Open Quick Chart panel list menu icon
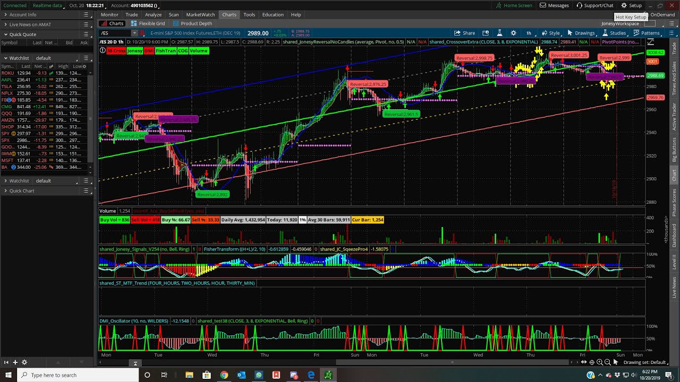Viewport: 680px width, 382px height. click(x=86, y=190)
